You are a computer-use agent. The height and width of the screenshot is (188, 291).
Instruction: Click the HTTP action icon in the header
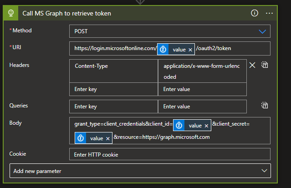(10, 13)
